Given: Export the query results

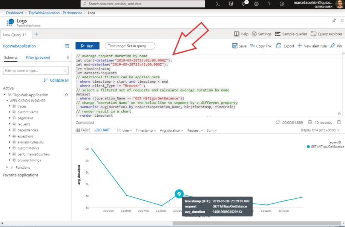Looking at the screenshot, I should pos(285,46).
